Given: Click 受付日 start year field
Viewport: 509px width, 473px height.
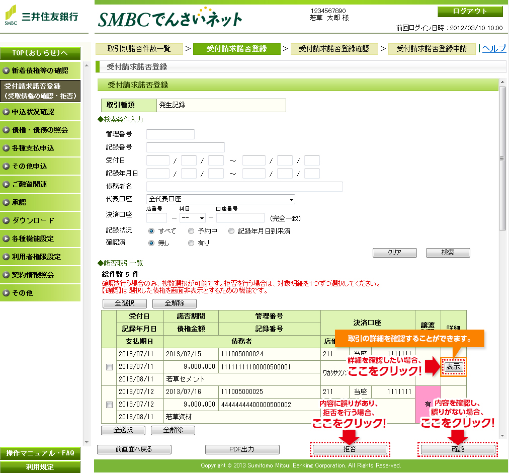Looking at the screenshot, I should pyautogui.click(x=158, y=161).
